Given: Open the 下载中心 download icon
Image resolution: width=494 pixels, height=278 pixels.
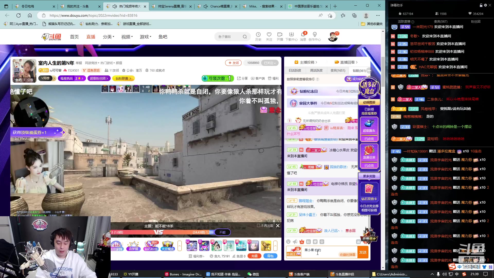Looking at the screenshot, I should pyautogui.click(x=291, y=36).
